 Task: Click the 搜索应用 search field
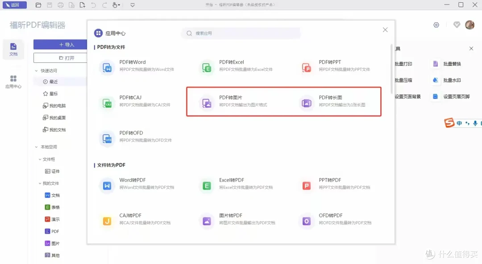[x=241, y=33]
